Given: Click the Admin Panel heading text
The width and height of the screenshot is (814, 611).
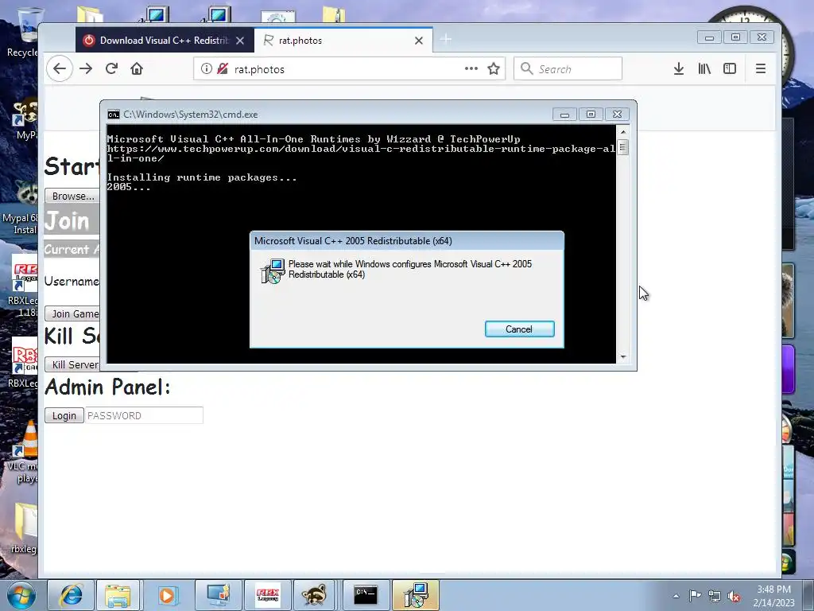Looking at the screenshot, I should tap(107, 387).
